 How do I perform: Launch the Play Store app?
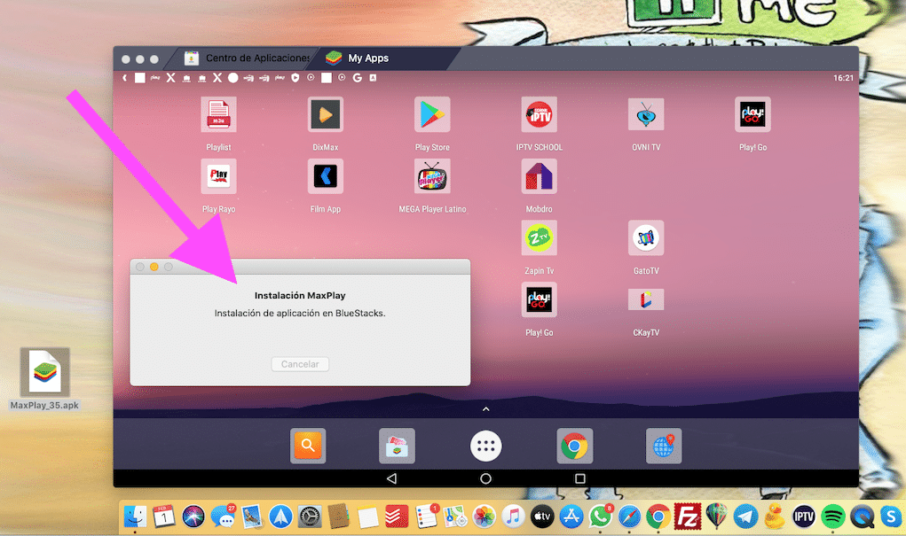tap(432, 115)
